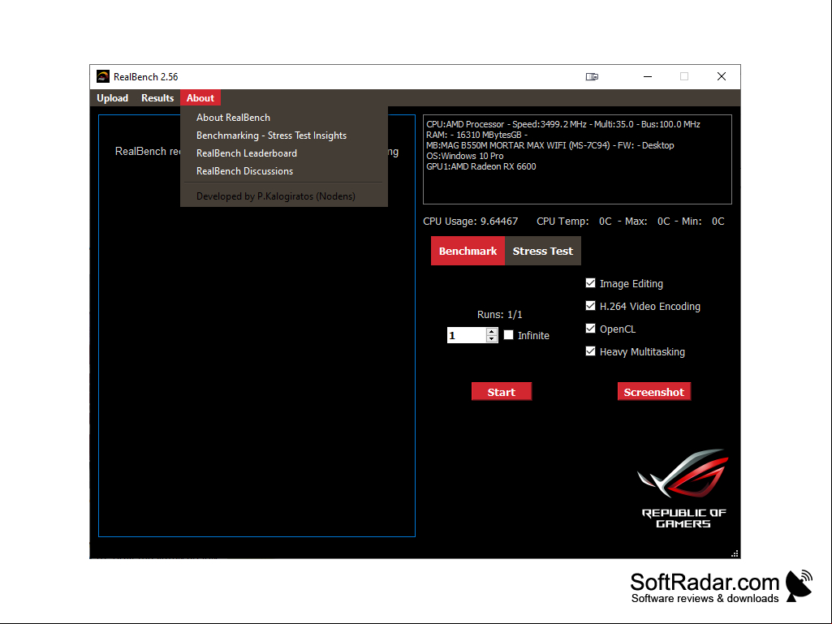Click the CPU Temp: 0C readout
This screenshot has width=832, height=624.
[574, 222]
